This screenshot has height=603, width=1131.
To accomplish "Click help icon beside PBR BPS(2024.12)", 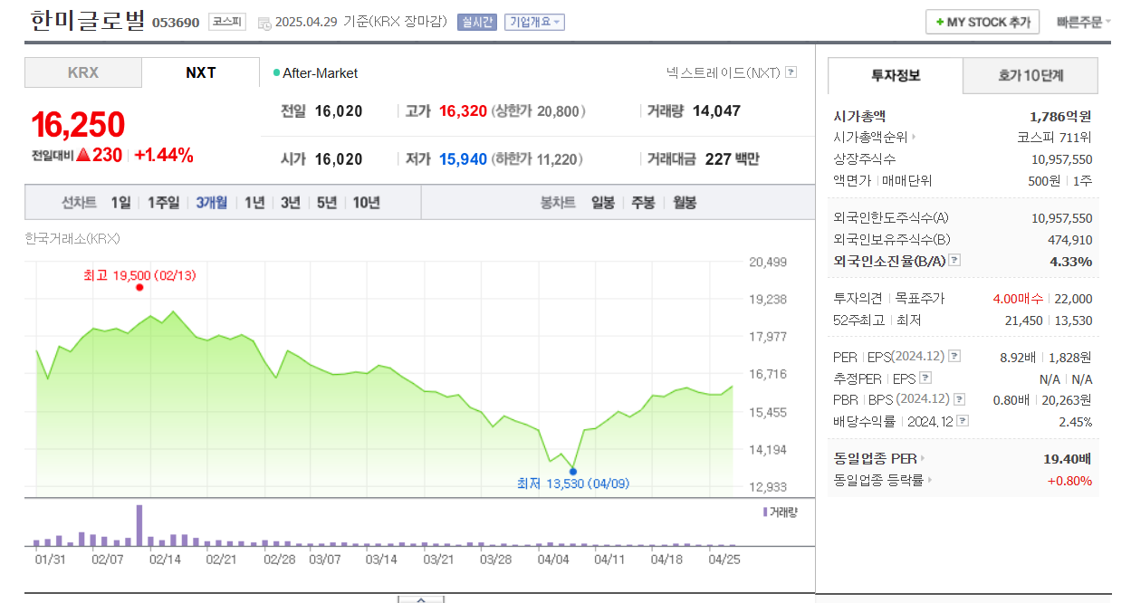I will click(x=959, y=399).
